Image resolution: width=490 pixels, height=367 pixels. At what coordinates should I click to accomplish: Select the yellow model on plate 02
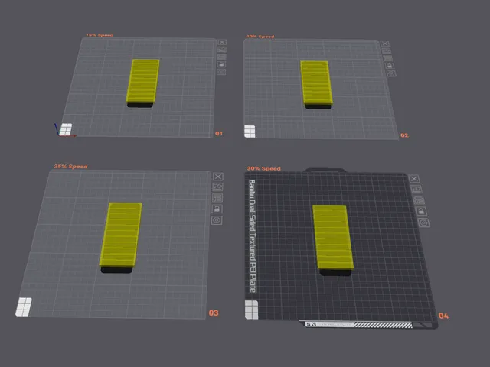click(x=316, y=83)
